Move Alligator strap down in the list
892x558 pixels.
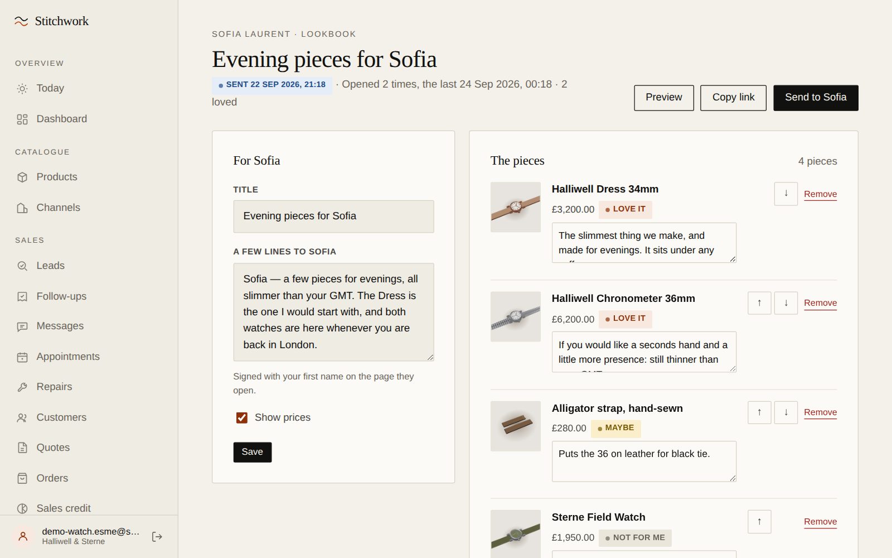coord(786,412)
